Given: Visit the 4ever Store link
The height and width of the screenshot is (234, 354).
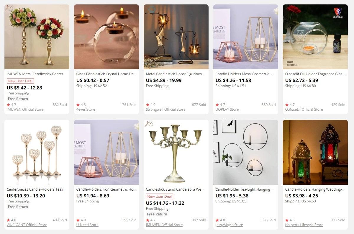Looking at the screenshot, I should click(x=86, y=109).
